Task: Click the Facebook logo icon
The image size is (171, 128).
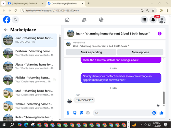Action: (x=6, y=20)
